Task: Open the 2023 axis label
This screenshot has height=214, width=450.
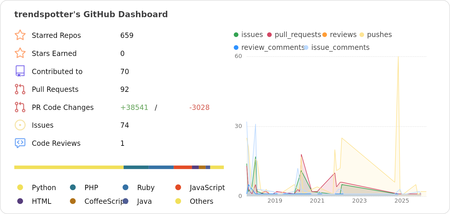Action: [x=360, y=201]
